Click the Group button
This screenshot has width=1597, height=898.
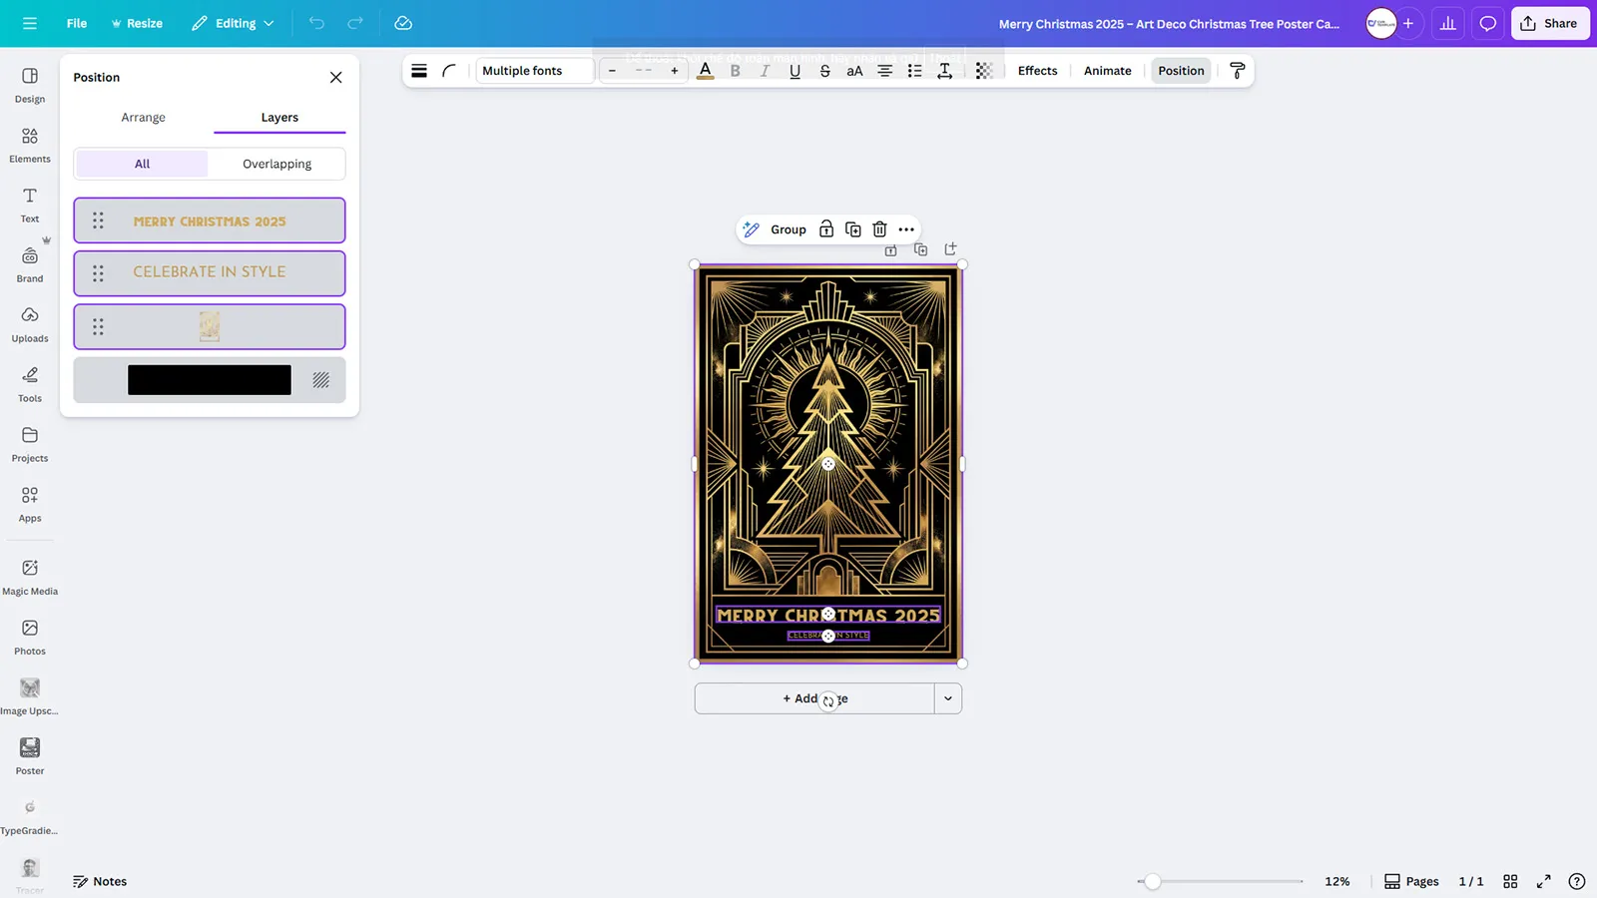point(788,229)
